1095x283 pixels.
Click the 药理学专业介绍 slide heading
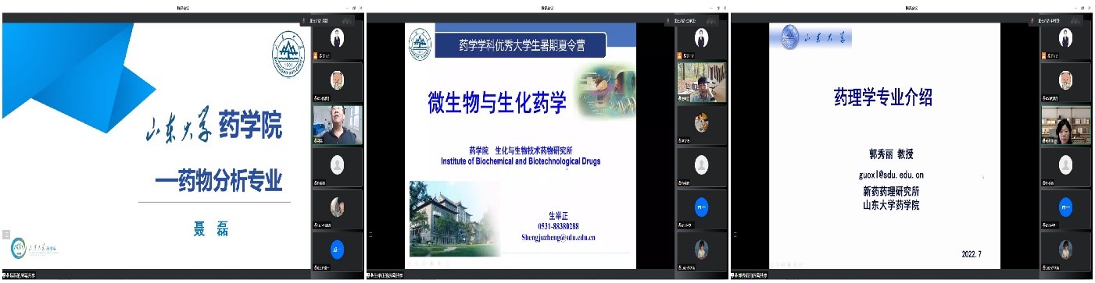point(883,97)
